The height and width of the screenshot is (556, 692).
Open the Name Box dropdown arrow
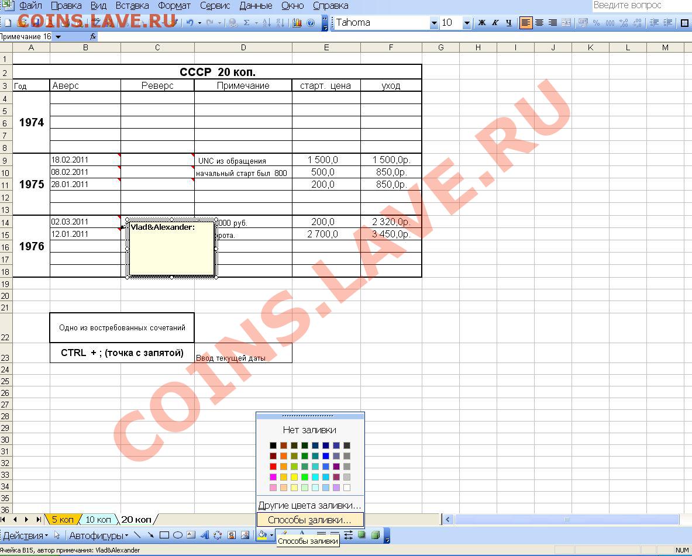[x=58, y=37]
